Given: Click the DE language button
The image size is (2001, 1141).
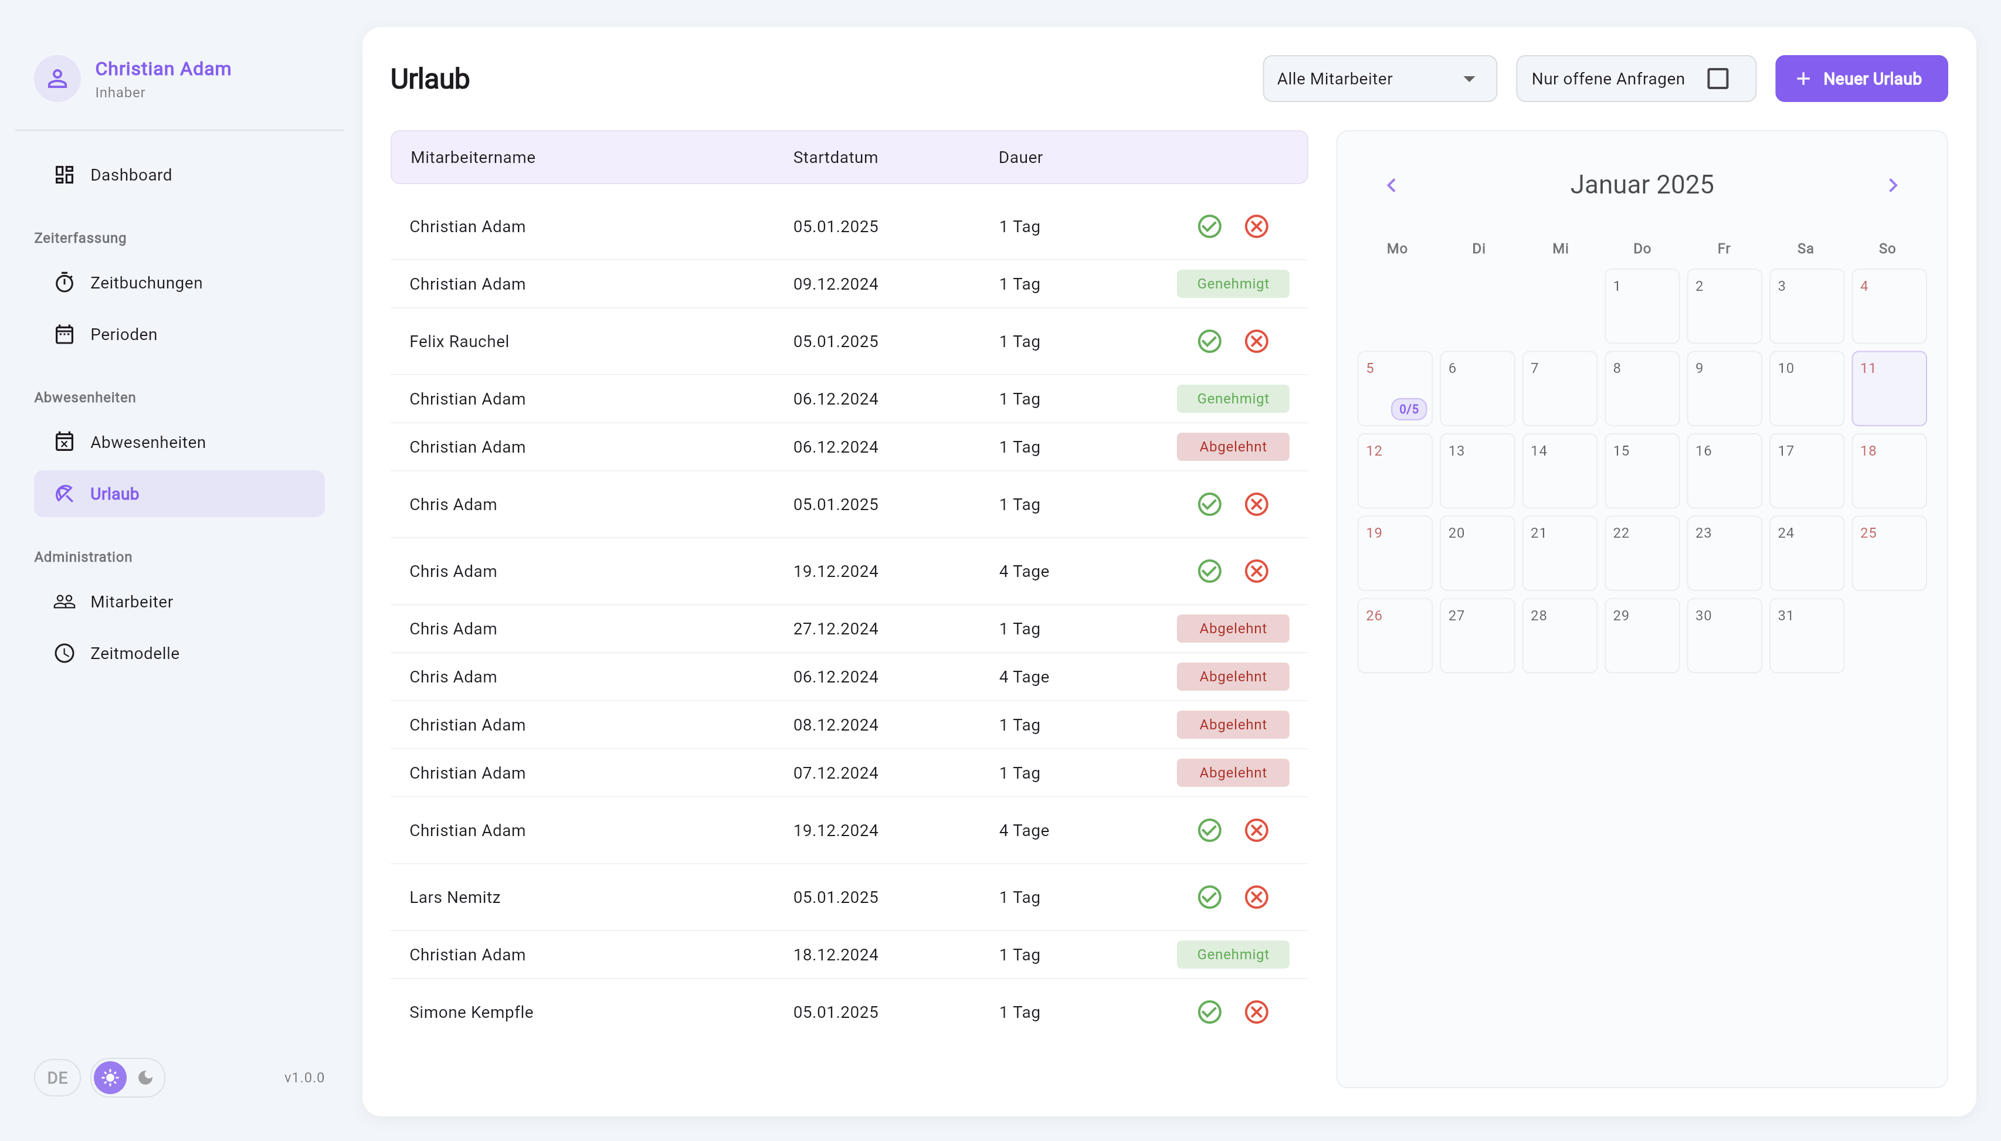Looking at the screenshot, I should point(57,1077).
